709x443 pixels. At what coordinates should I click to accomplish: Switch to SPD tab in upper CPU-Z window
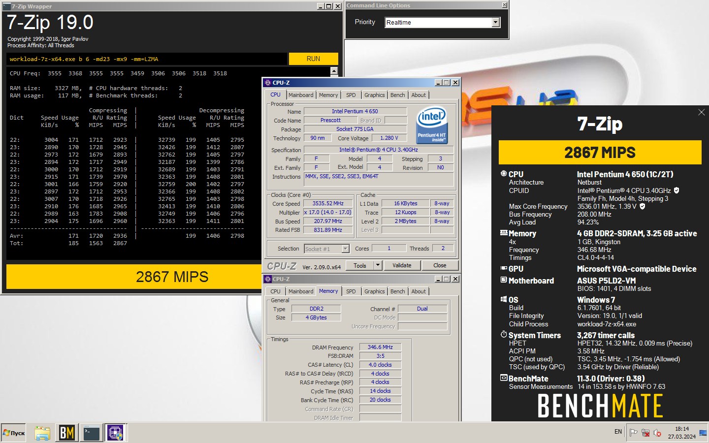[x=351, y=95]
